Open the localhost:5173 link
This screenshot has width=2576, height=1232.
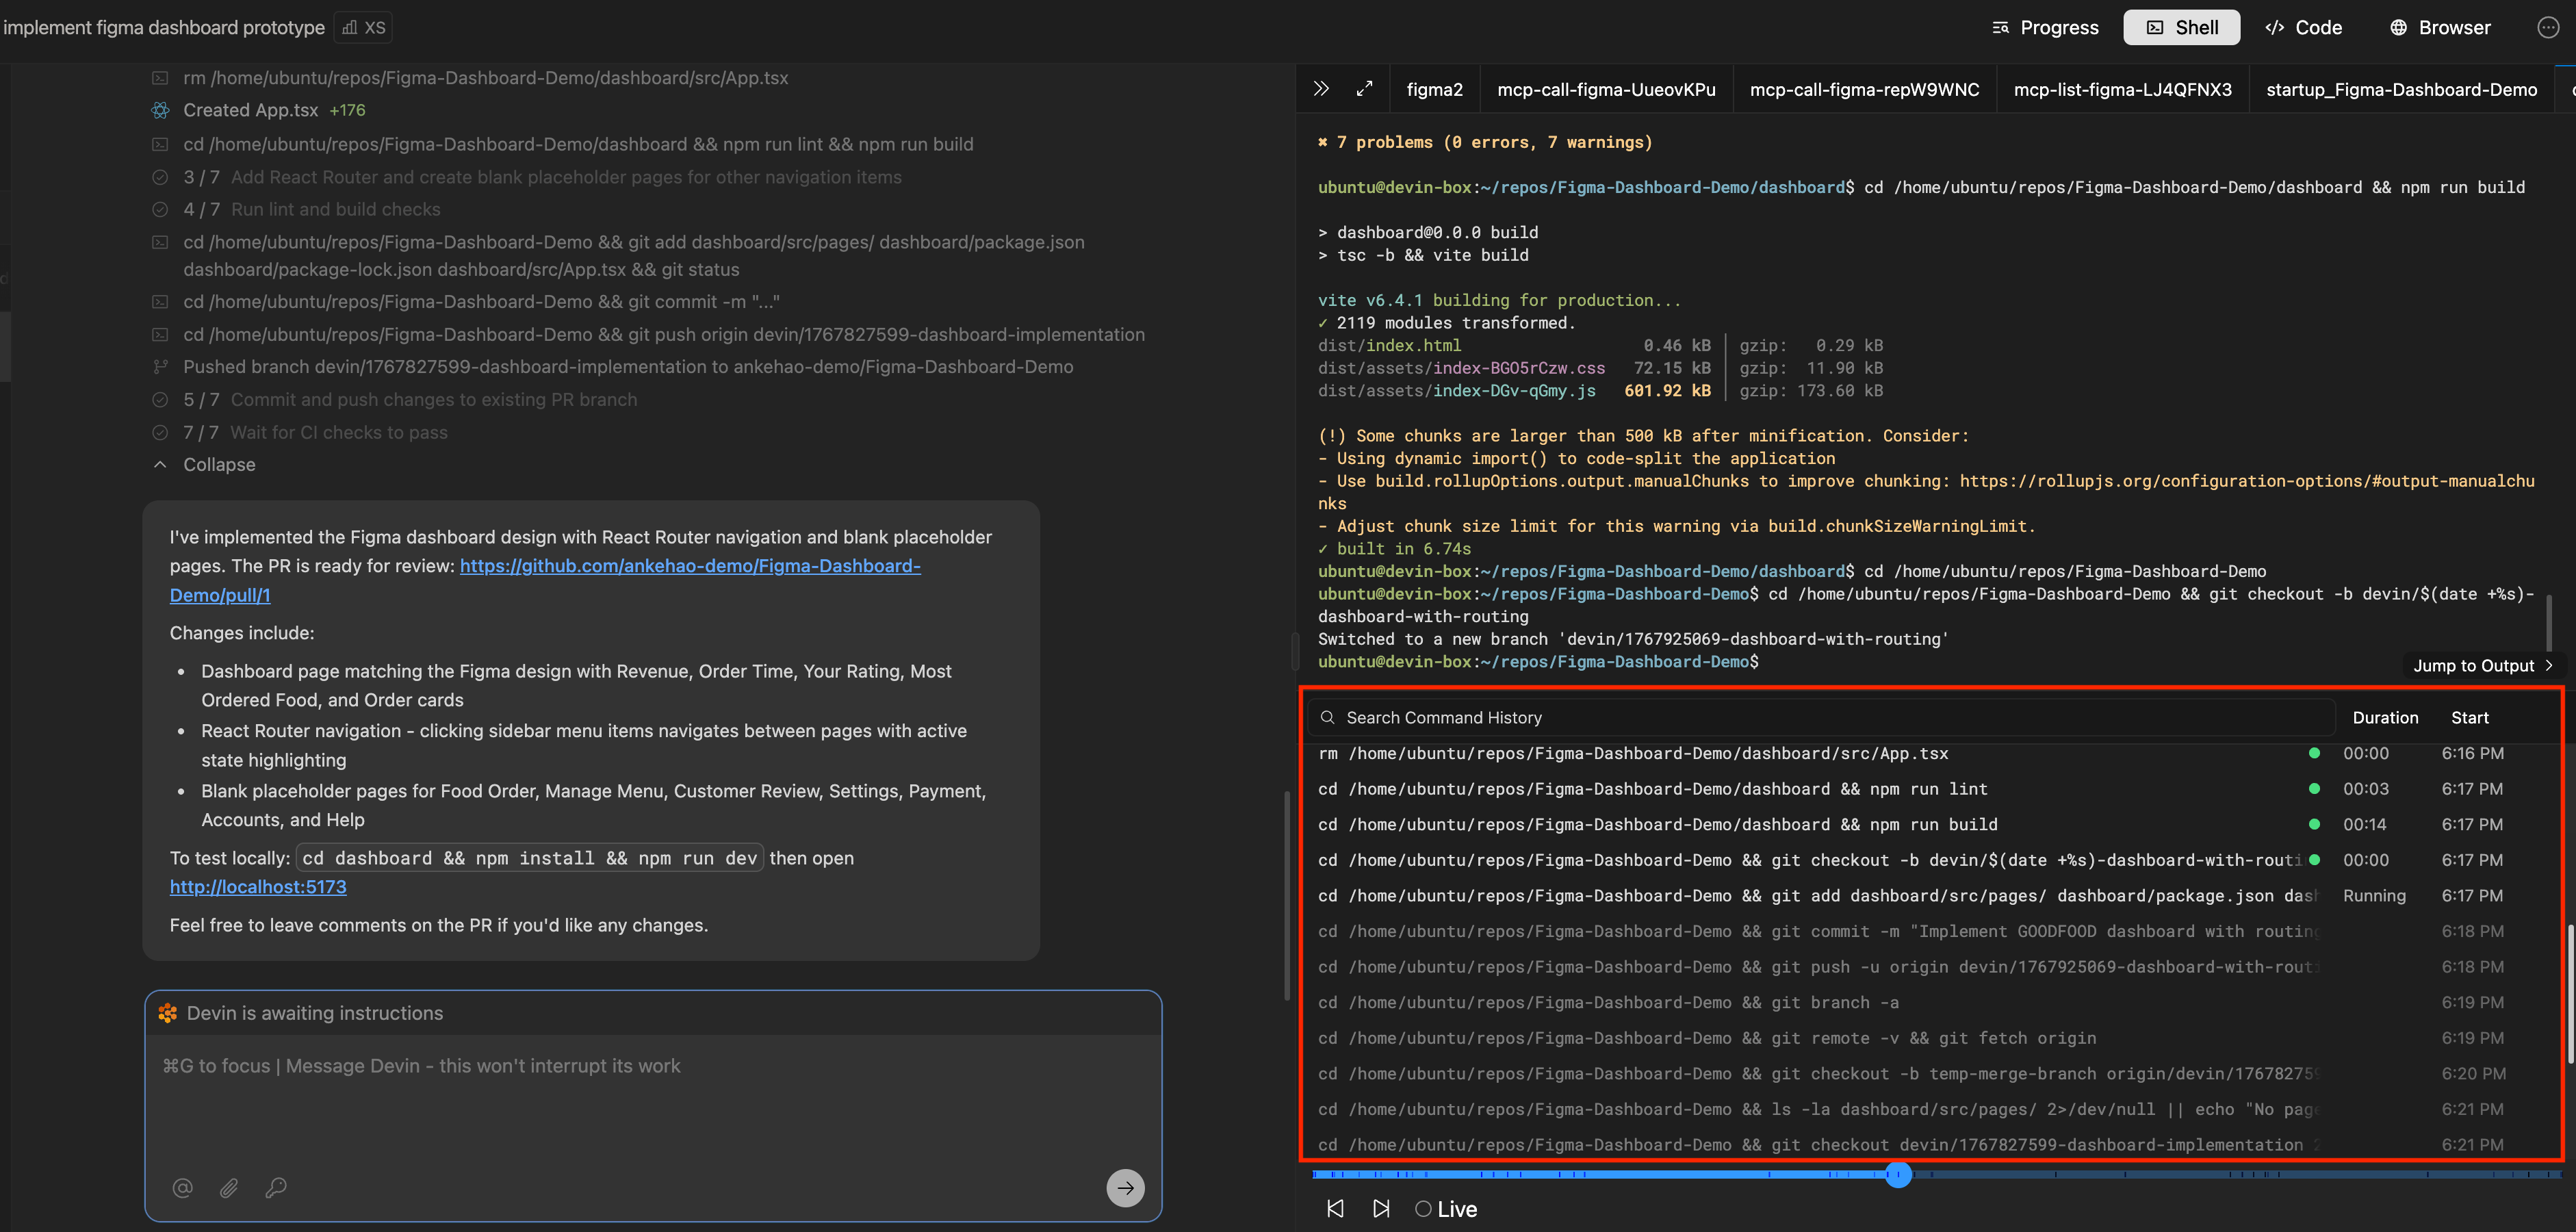click(x=258, y=887)
